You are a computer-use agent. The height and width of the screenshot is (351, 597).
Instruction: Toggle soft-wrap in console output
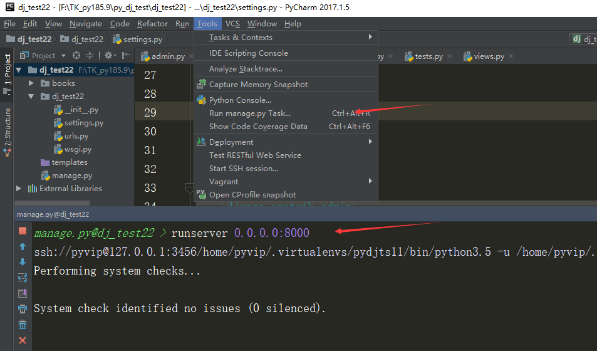[23, 278]
